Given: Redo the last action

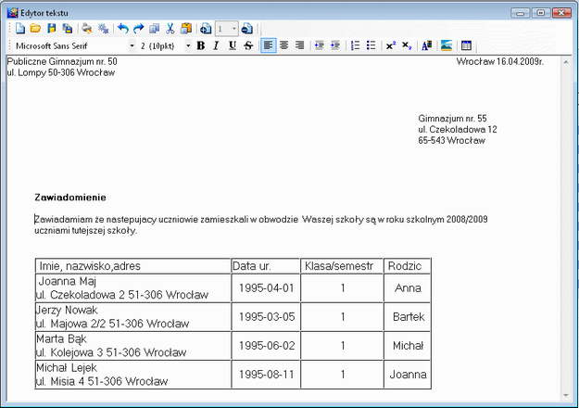Looking at the screenshot, I should click(138, 29).
